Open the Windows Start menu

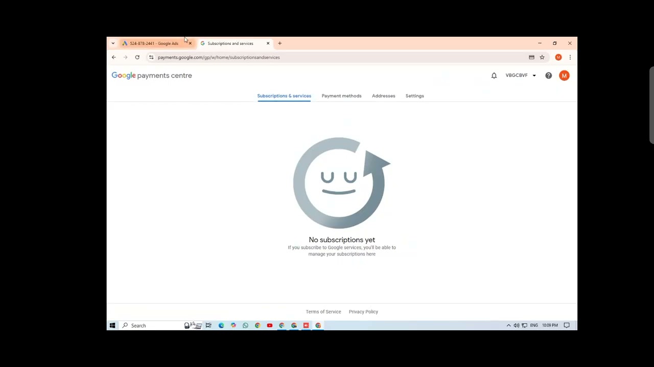tap(112, 325)
